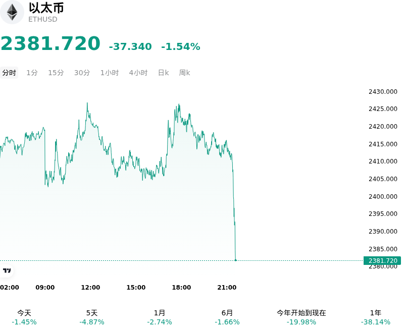Click the Ethereum coin logo icon
The height and width of the screenshot is (332, 404).
tap(12, 12)
